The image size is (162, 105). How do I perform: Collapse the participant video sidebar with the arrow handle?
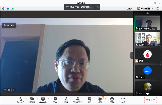click(132, 55)
